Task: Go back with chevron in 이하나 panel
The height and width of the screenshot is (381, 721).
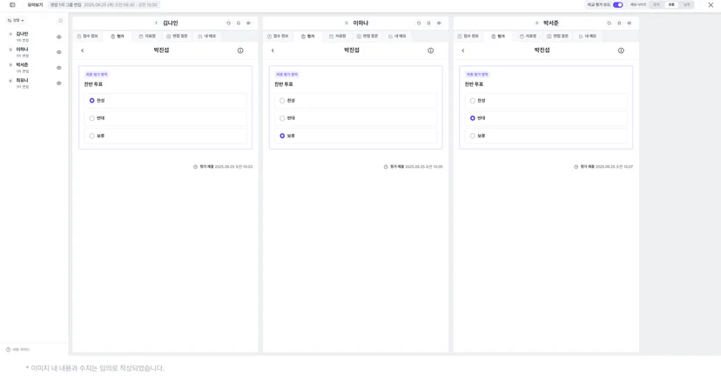Action: [273, 50]
